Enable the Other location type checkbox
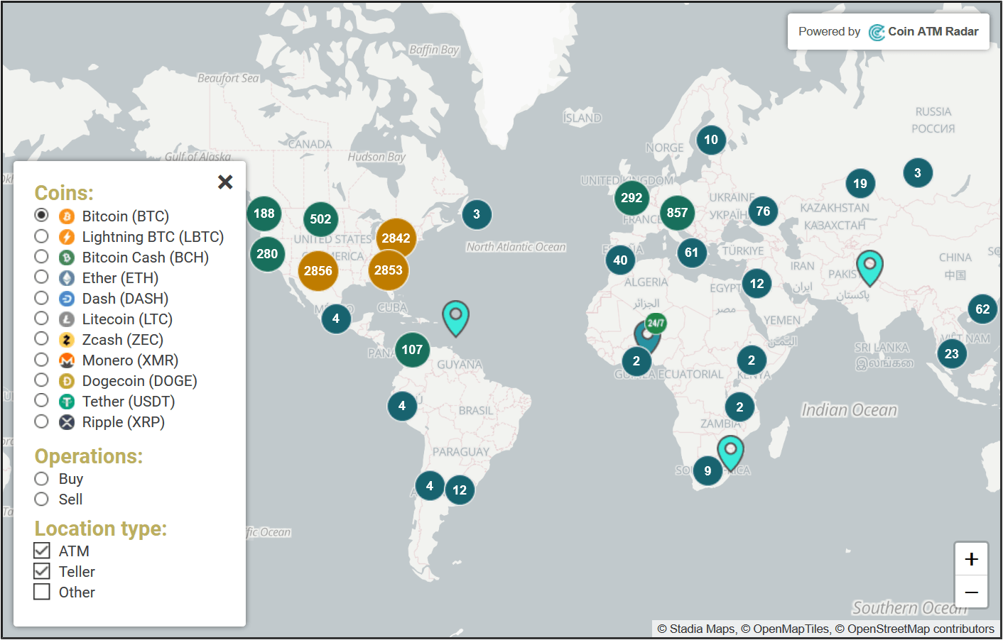 point(42,591)
